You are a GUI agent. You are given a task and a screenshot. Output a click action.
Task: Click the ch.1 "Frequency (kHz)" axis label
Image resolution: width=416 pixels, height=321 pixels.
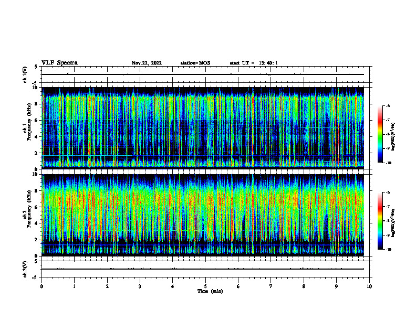pyautogui.click(x=29, y=122)
